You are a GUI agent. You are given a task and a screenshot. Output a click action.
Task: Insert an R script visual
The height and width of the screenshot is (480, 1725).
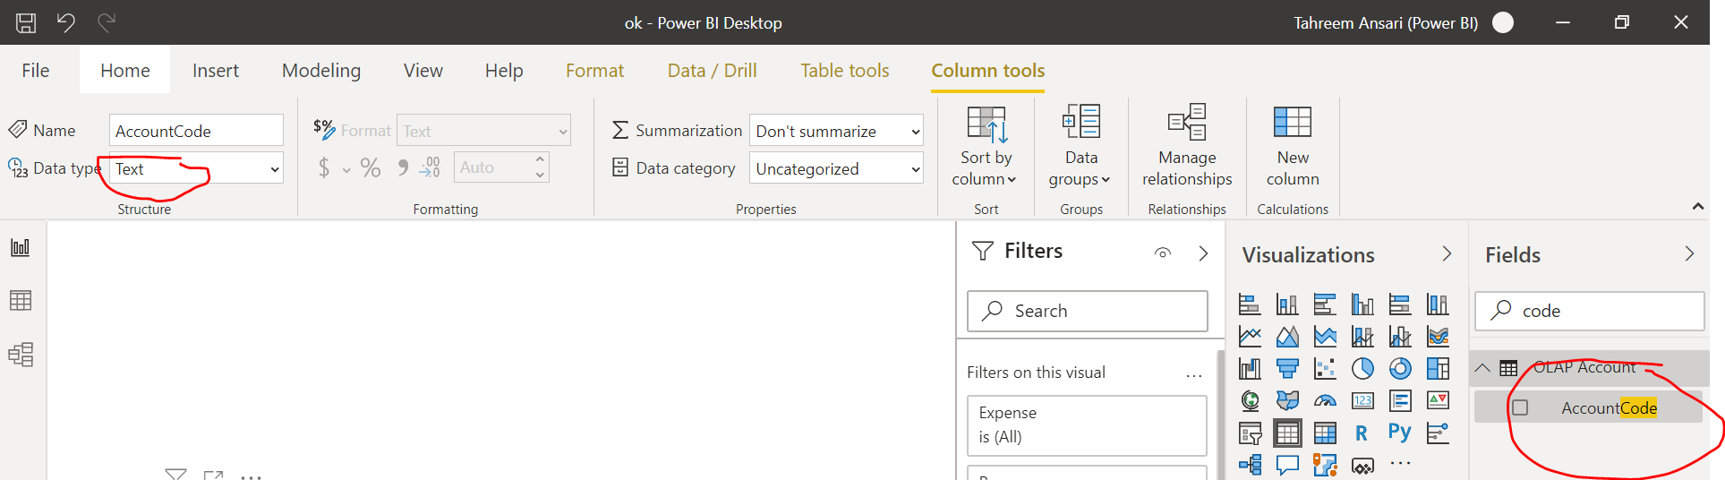pos(1362,433)
